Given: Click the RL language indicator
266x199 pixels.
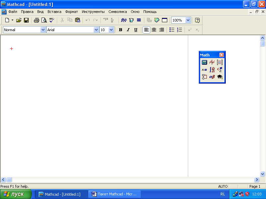Looking at the screenshot, I should coord(222,194).
